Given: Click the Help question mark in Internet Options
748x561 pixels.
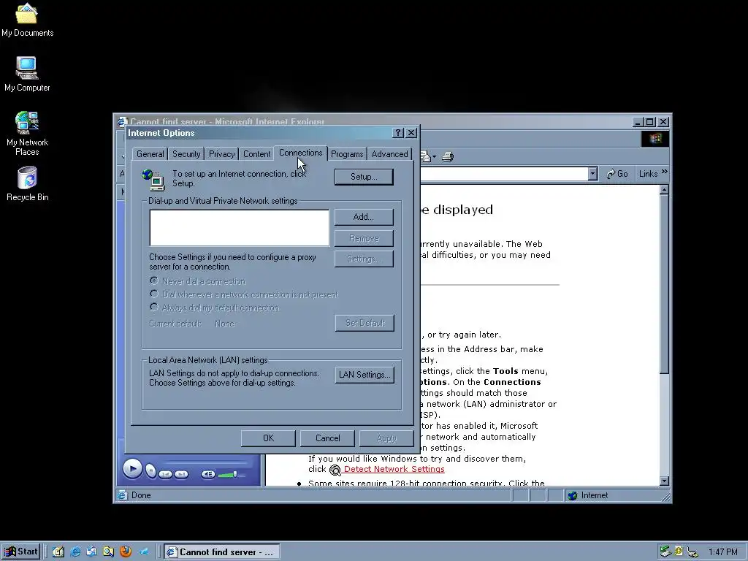Looking at the screenshot, I should (x=398, y=133).
